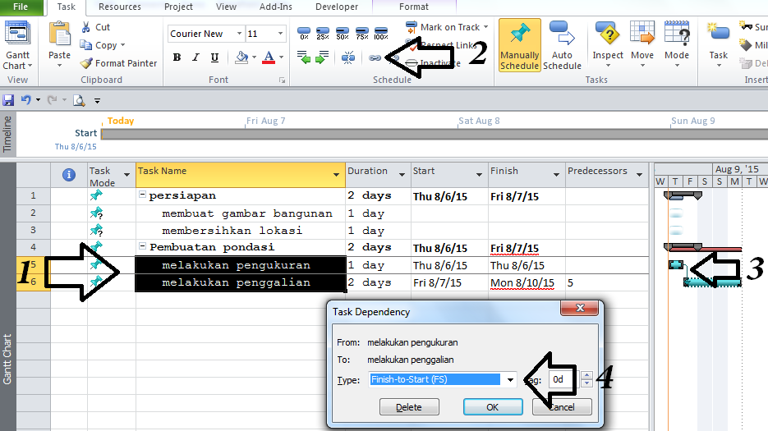Open the File tab
The image size is (768, 431).
click(21, 7)
